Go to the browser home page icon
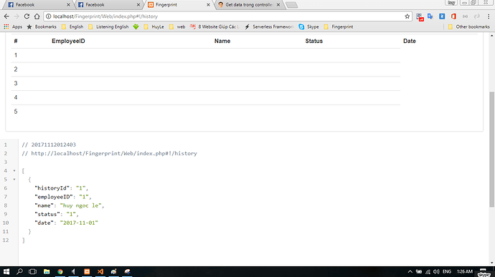 point(37,16)
